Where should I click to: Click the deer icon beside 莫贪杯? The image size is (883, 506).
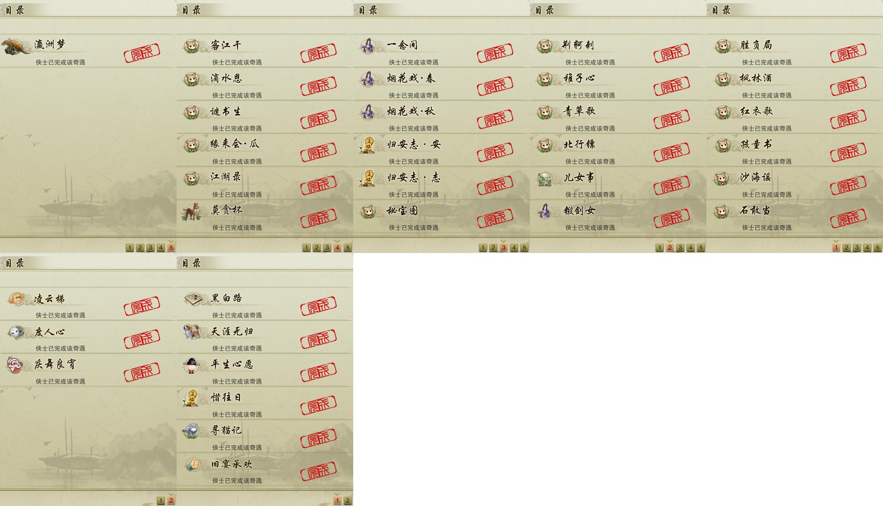tap(191, 211)
